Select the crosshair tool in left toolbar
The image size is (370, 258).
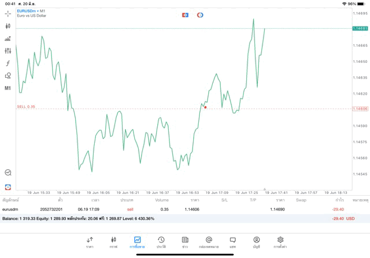[8, 13]
